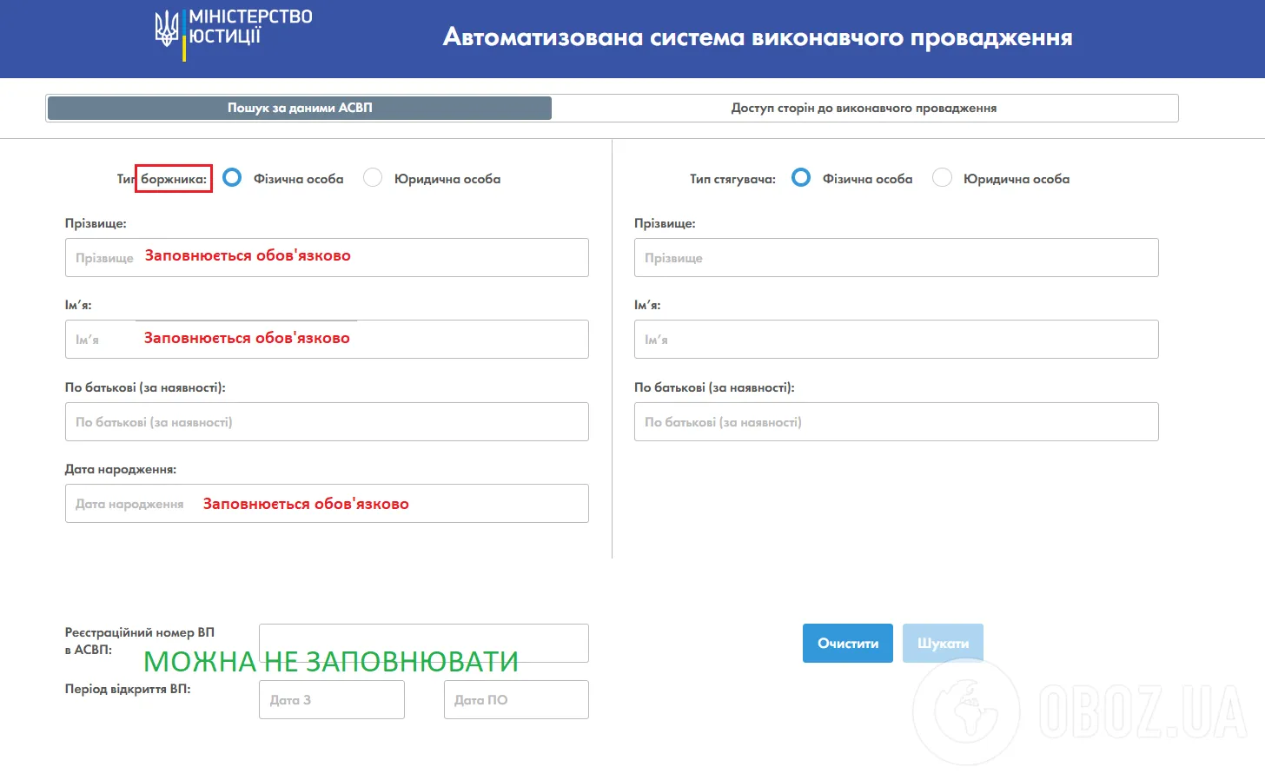Select Фізична особа for debtor type

tap(232, 177)
